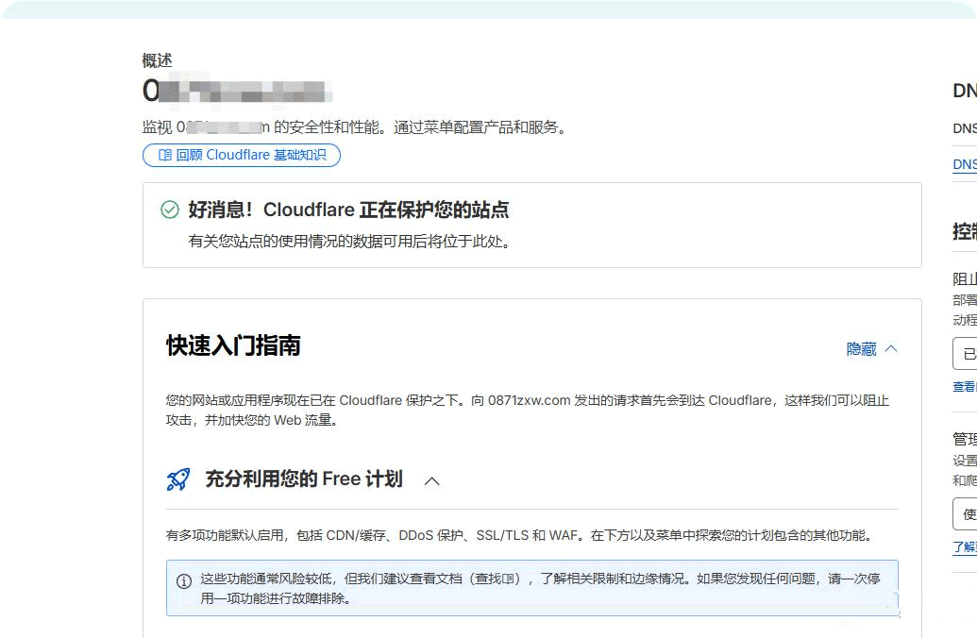The image size is (977, 638).
Task: Open the 查找 documentation link in the notice
Action: coord(489,579)
